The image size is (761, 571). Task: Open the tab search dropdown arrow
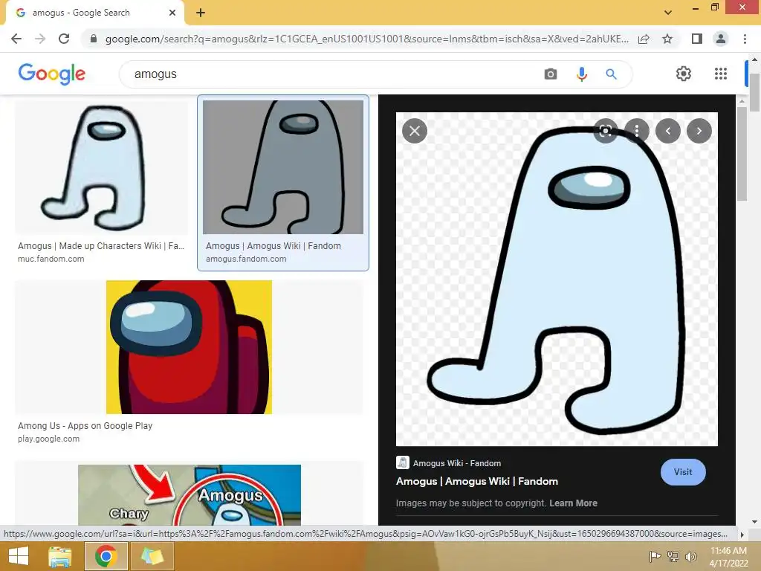coord(668,13)
